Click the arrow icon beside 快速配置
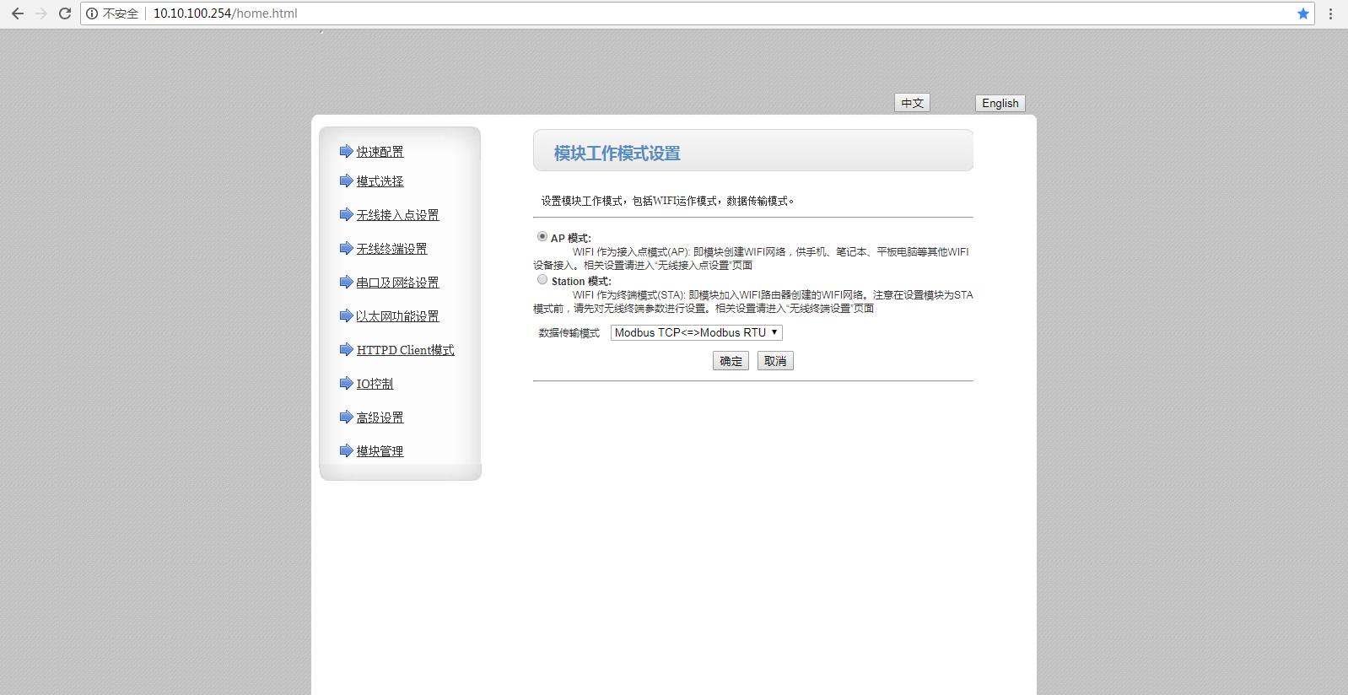The image size is (1348, 695). tap(346, 151)
